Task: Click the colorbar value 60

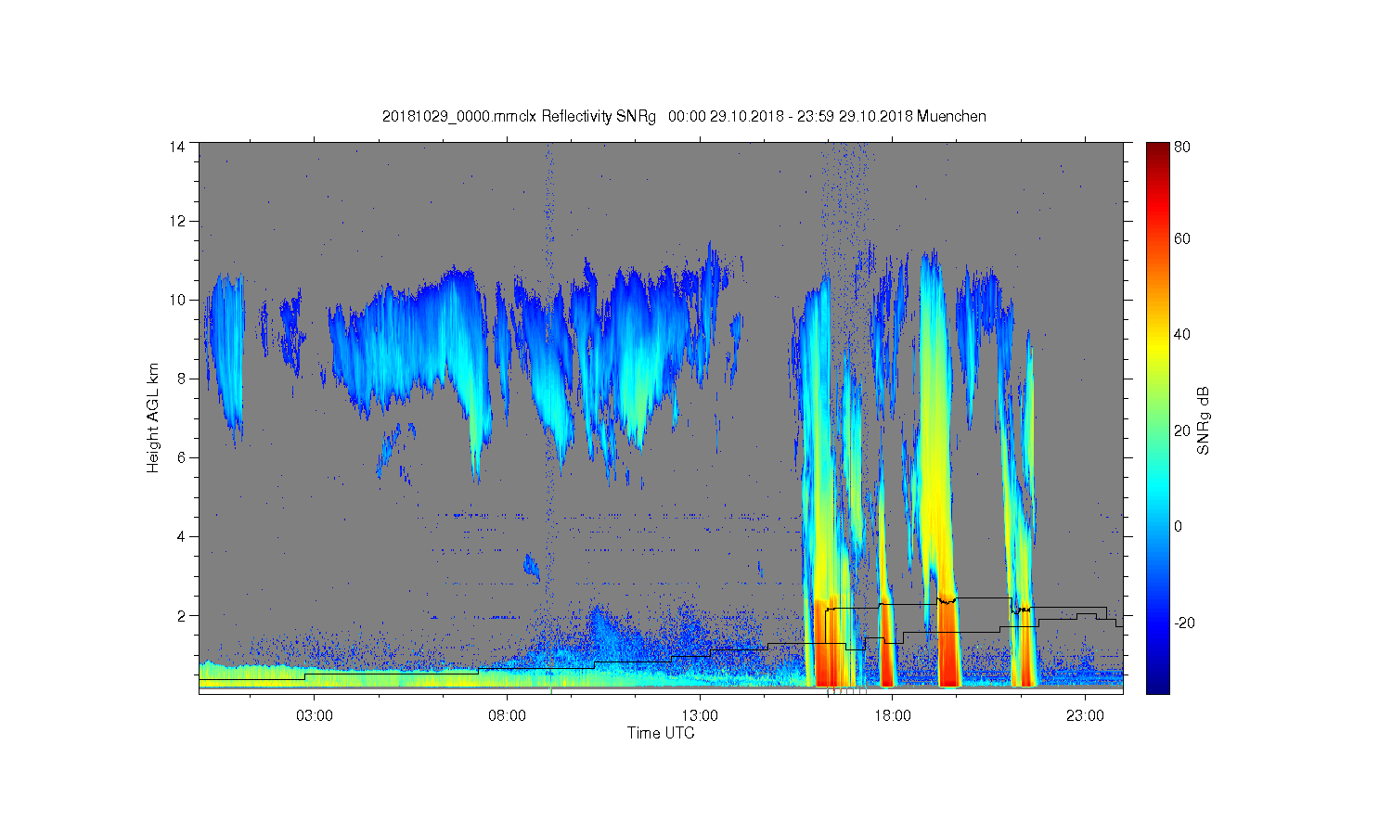Action: pyautogui.click(x=1182, y=238)
